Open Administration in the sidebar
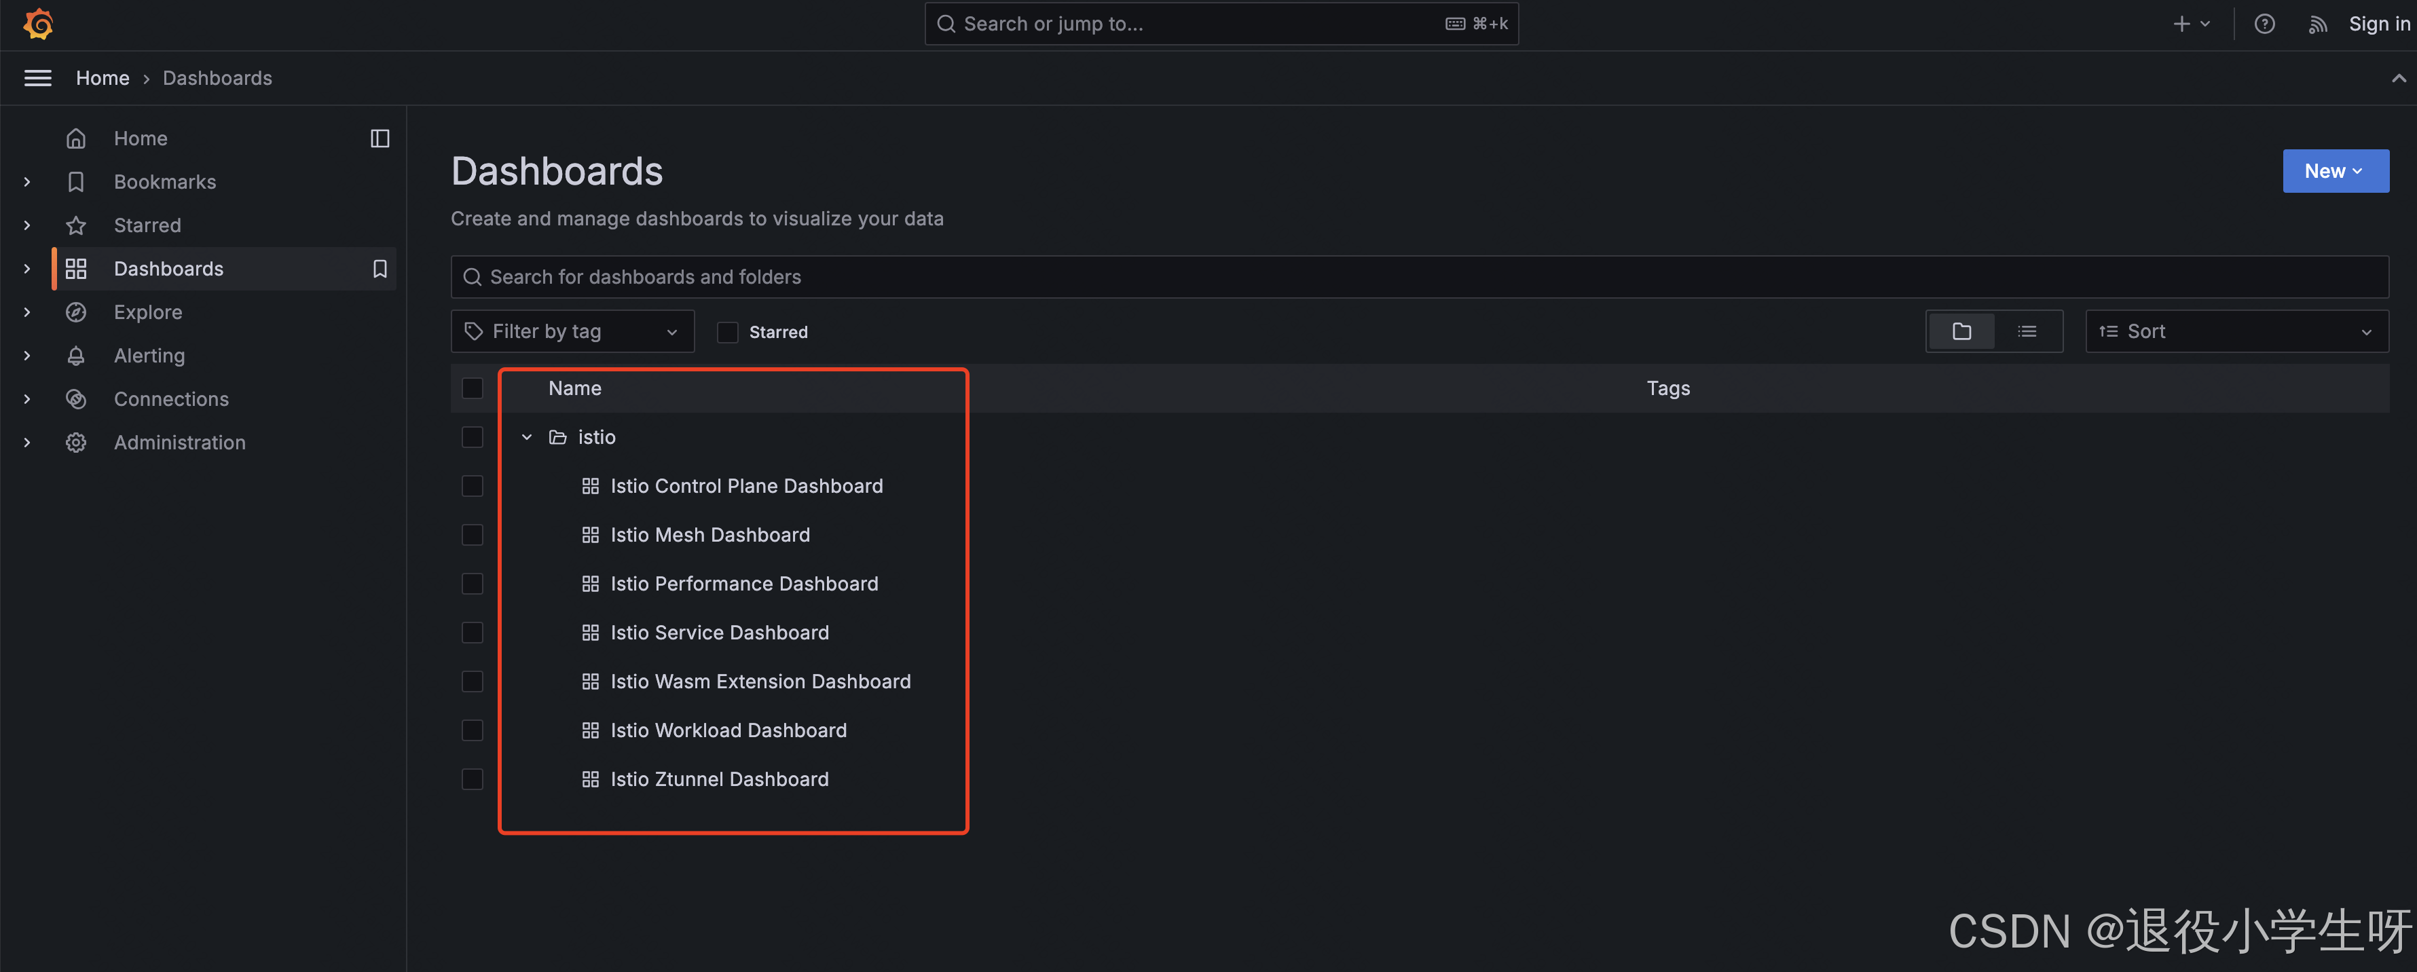This screenshot has height=972, width=2417. coord(180,443)
